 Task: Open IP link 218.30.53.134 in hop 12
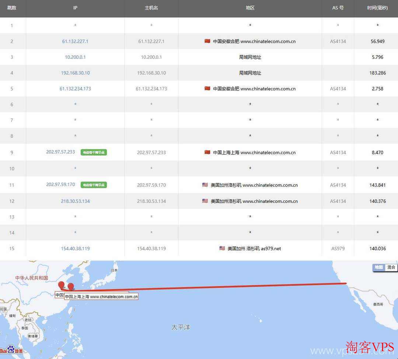tap(76, 201)
